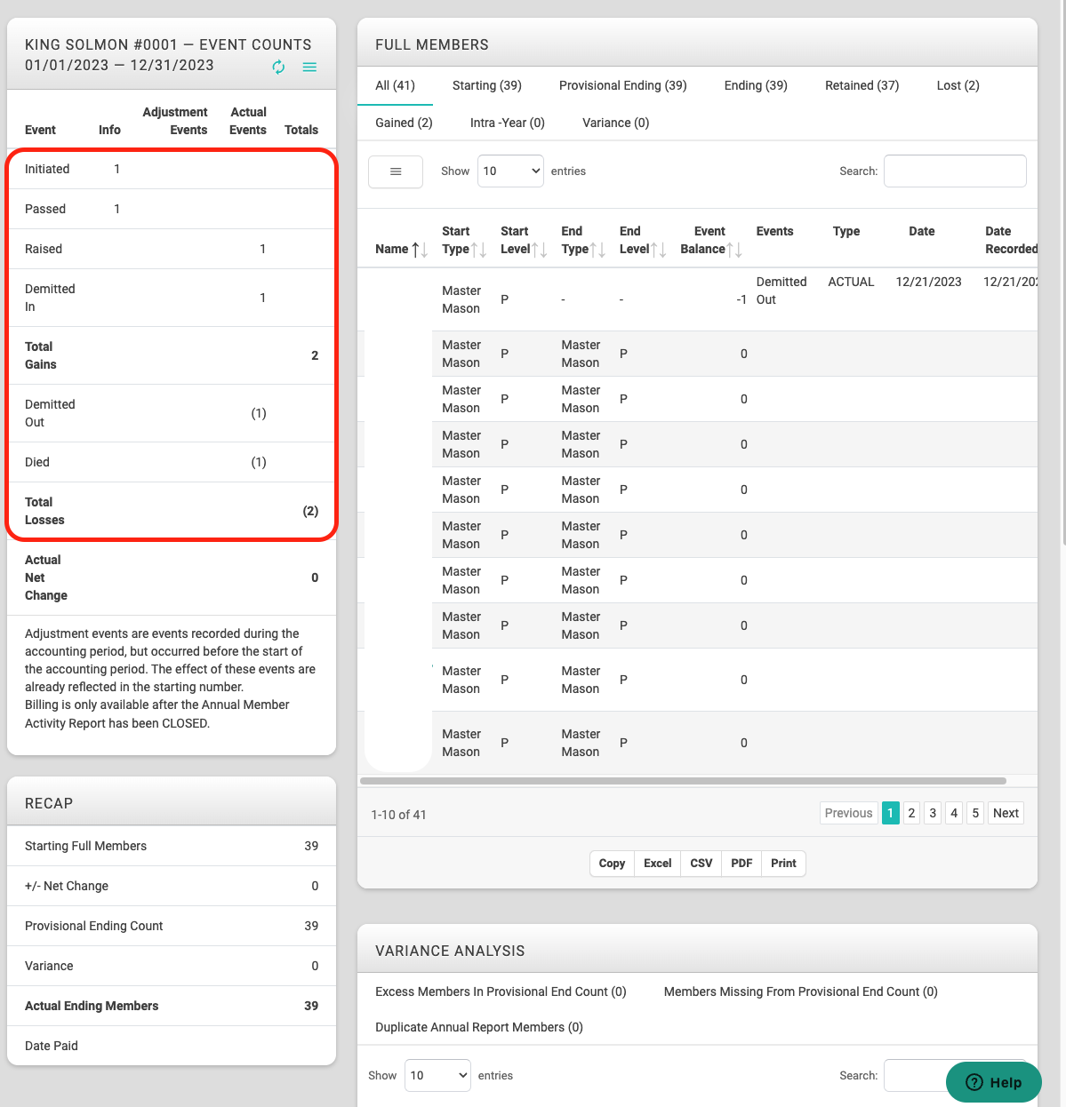1066x1107 pixels.
Task: Refresh the Event Counts panel
Action: click(278, 68)
